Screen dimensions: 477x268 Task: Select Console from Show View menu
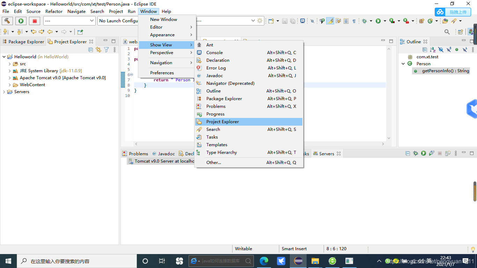point(214,52)
